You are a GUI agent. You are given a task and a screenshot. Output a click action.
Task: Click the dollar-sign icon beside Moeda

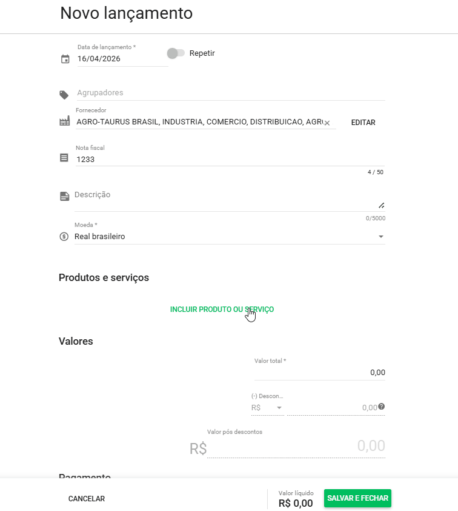pyautogui.click(x=64, y=236)
